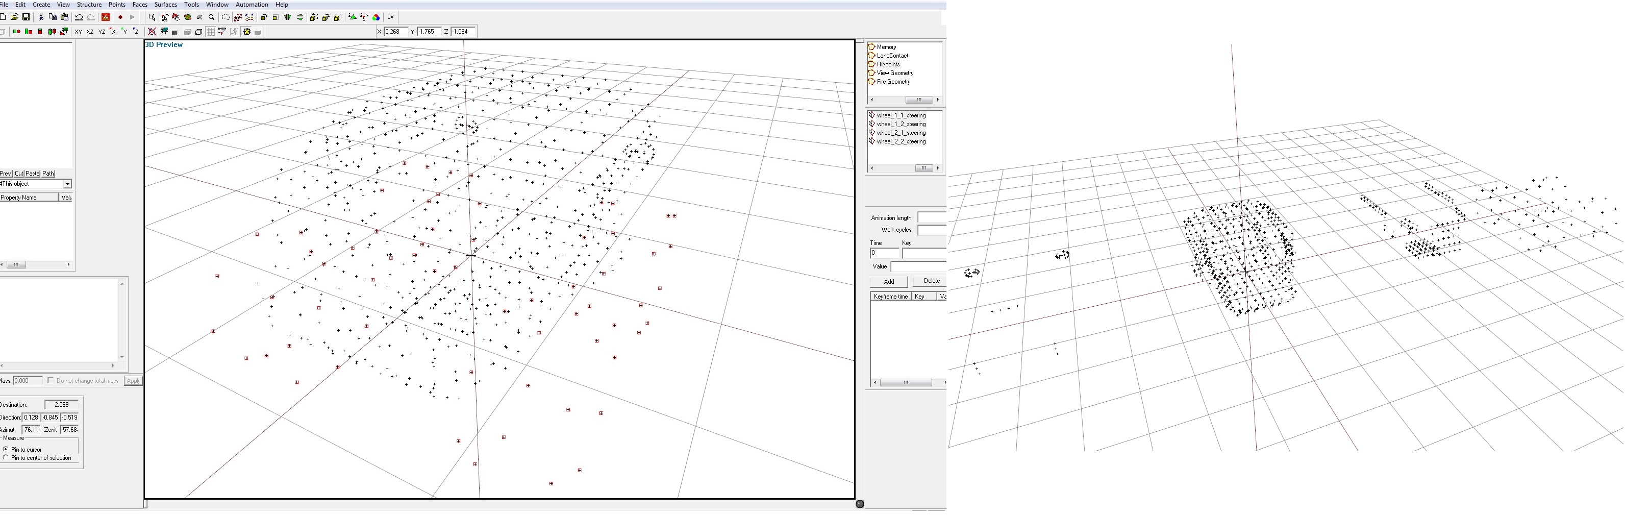This screenshot has height=515, width=1625.
Task: Open the Surfaces menu
Action: pos(165,5)
